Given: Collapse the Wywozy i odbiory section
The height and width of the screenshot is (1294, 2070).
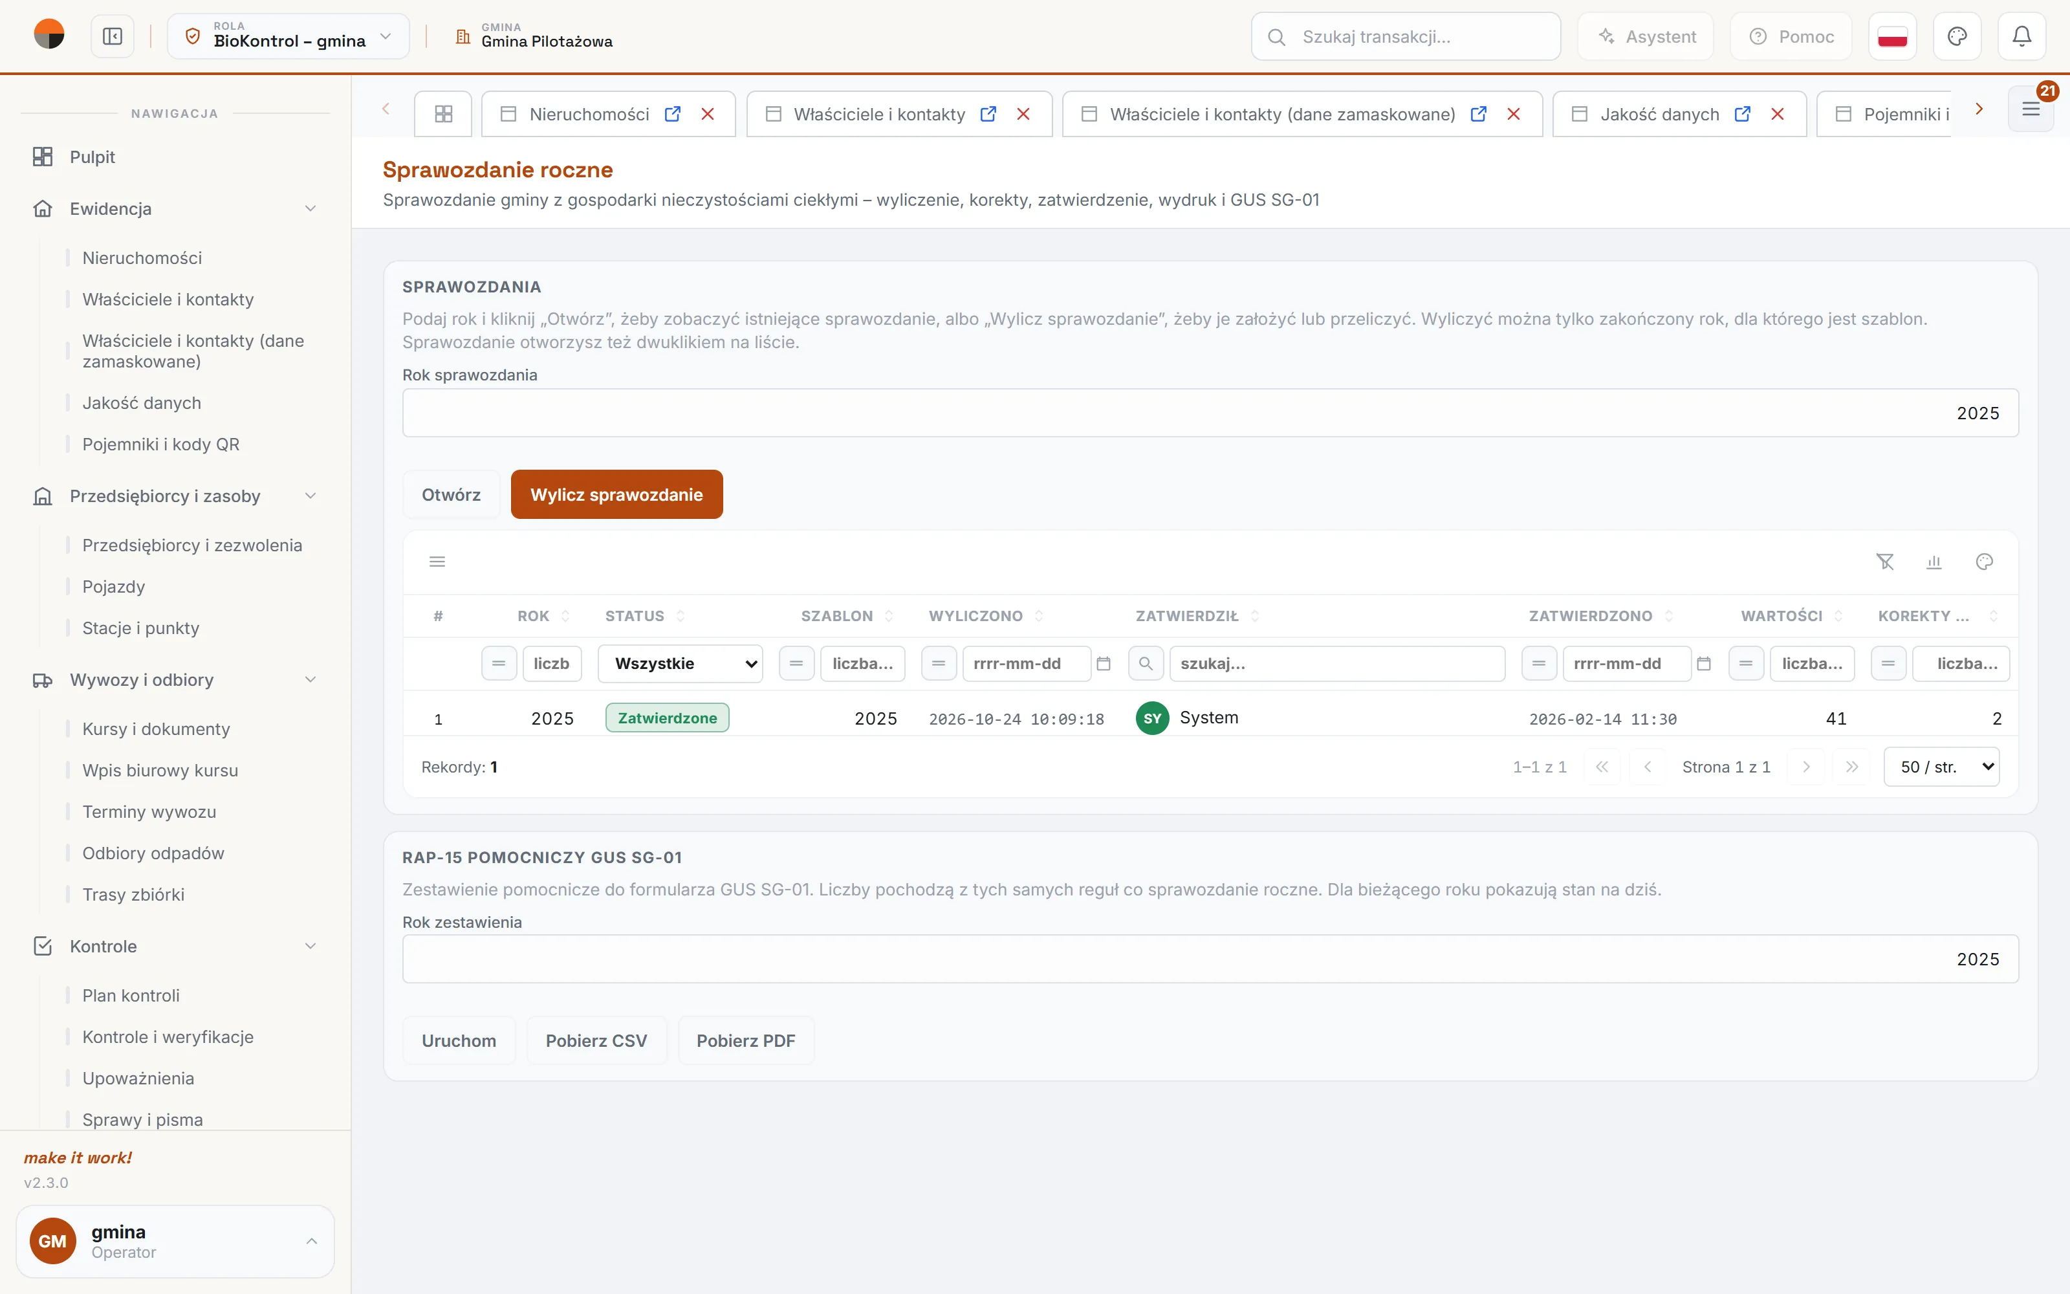Looking at the screenshot, I should click(310, 679).
